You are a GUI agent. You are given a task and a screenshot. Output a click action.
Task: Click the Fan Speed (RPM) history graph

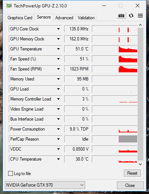click(x=115, y=69)
